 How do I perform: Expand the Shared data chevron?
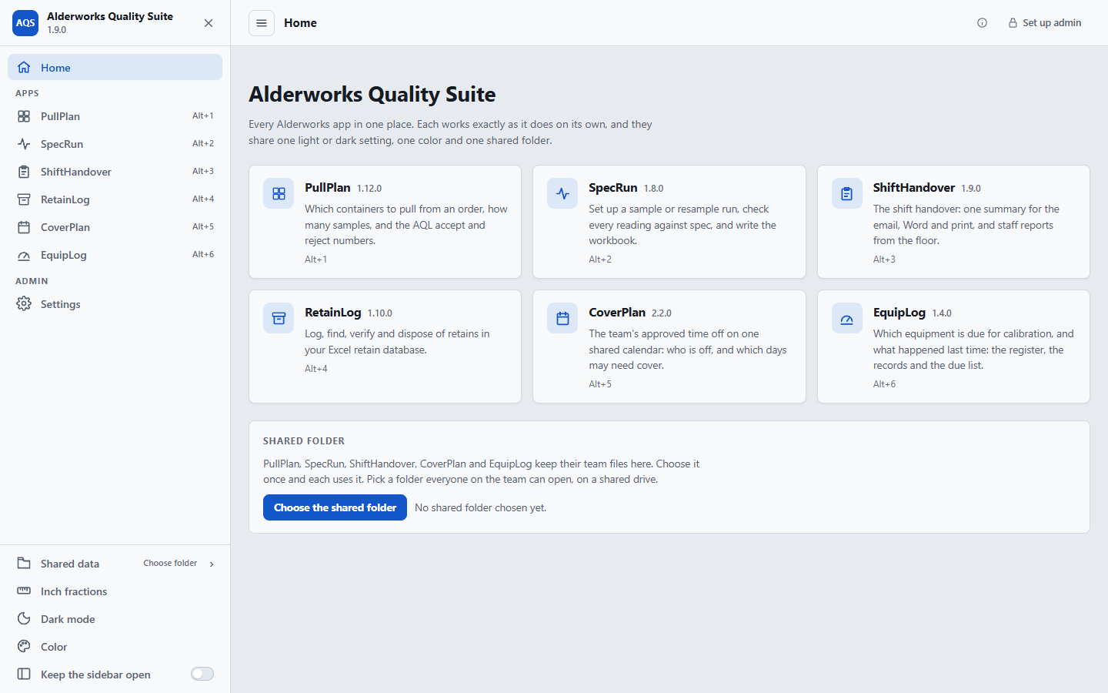click(x=212, y=564)
